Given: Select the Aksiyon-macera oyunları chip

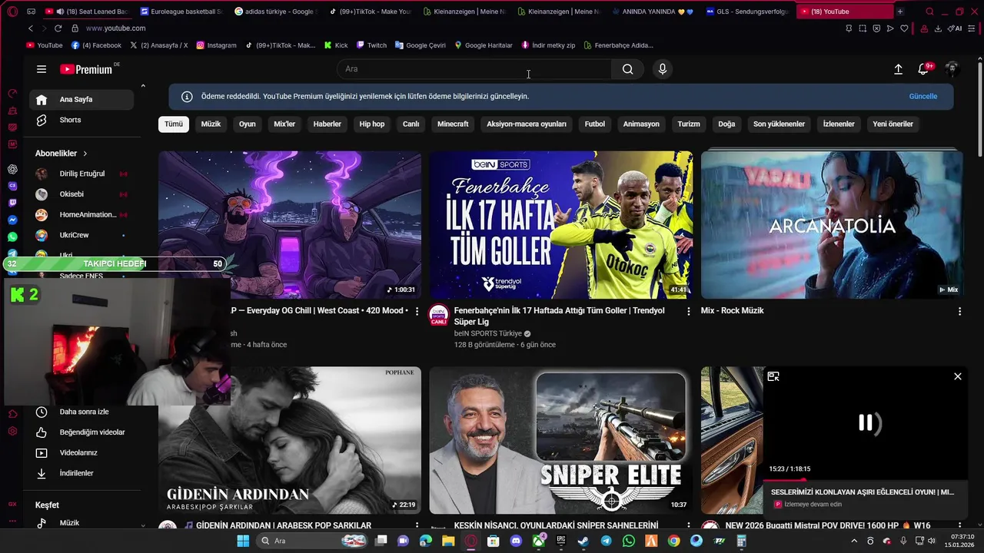Looking at the screenshot, I should click(x=527, y=124).
